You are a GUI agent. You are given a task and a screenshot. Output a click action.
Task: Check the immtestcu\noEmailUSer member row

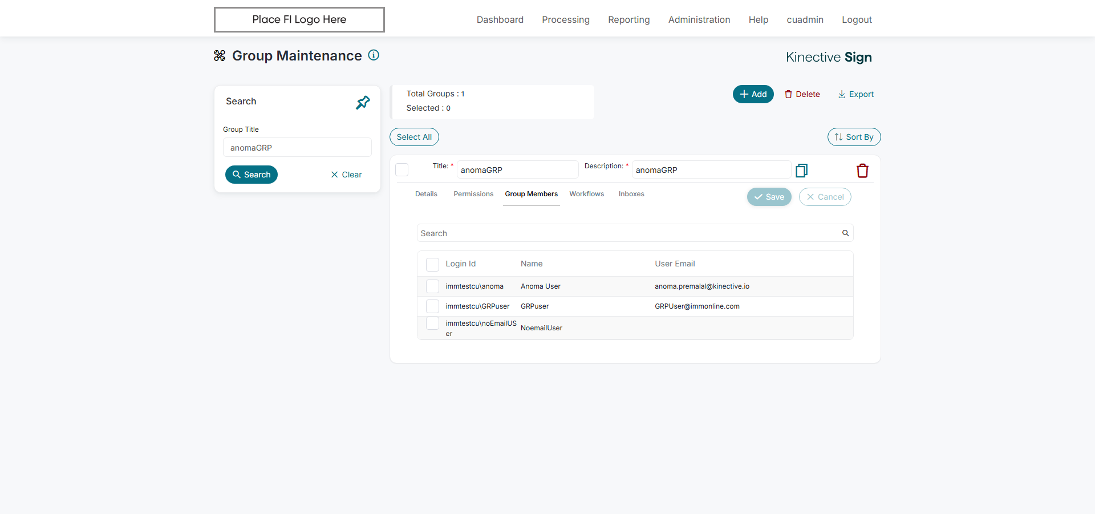pyautogui.click(x=432, y=323)
